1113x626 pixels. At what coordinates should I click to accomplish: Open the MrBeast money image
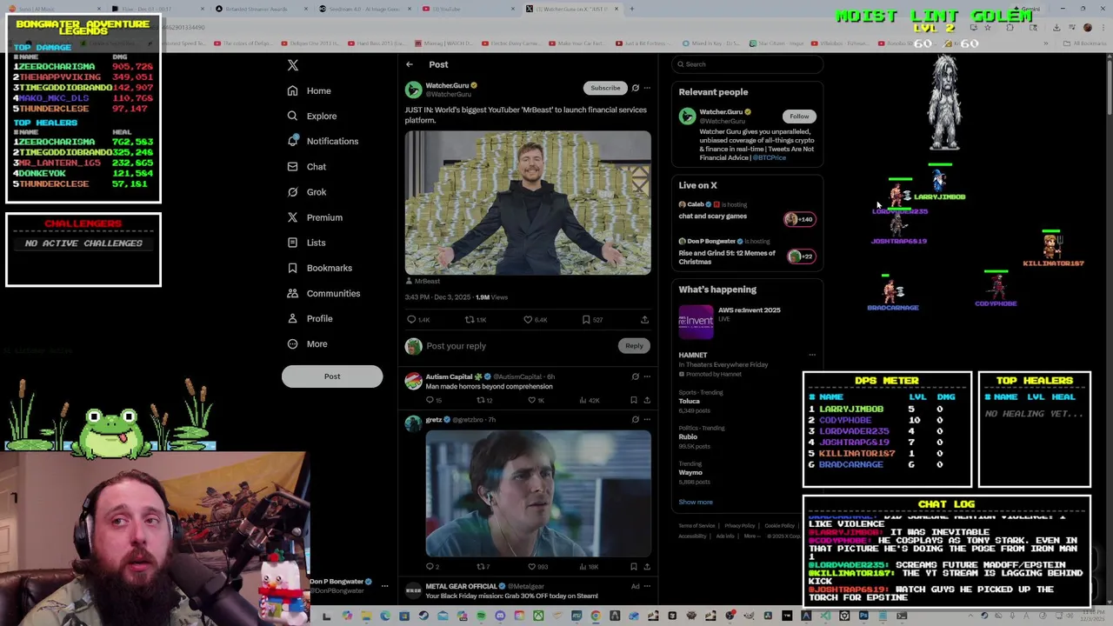pyautogui.click(x=528, y=203)
